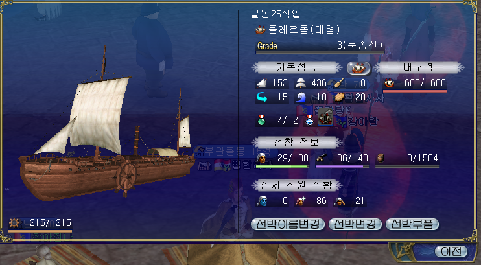The image size is (481, 265).
Task: Click the armor plank icon showing 20
Action: click(339, 98)
